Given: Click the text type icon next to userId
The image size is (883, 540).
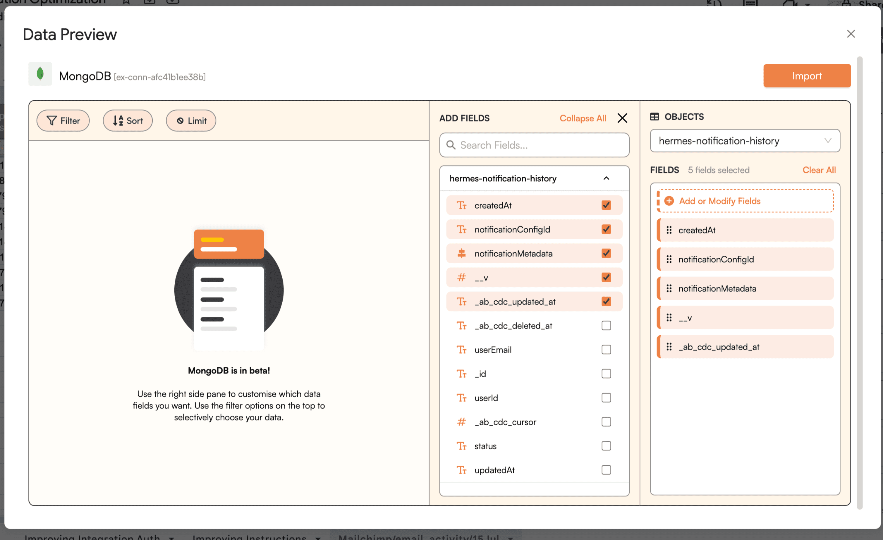Looking at the screenshot, I should [462, 398].
